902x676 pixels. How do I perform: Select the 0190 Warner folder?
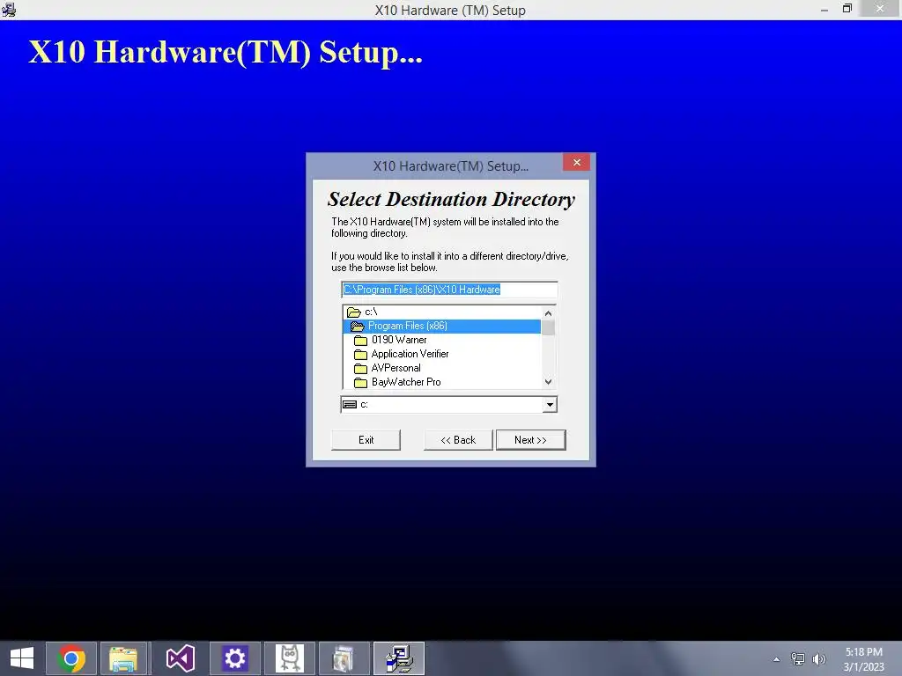pos(441,340)
